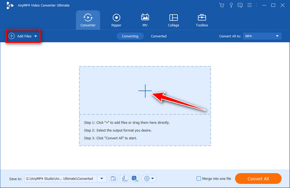Switch to the Ripper tab
The image size is (290, 188).
click(x=116, y=20)
